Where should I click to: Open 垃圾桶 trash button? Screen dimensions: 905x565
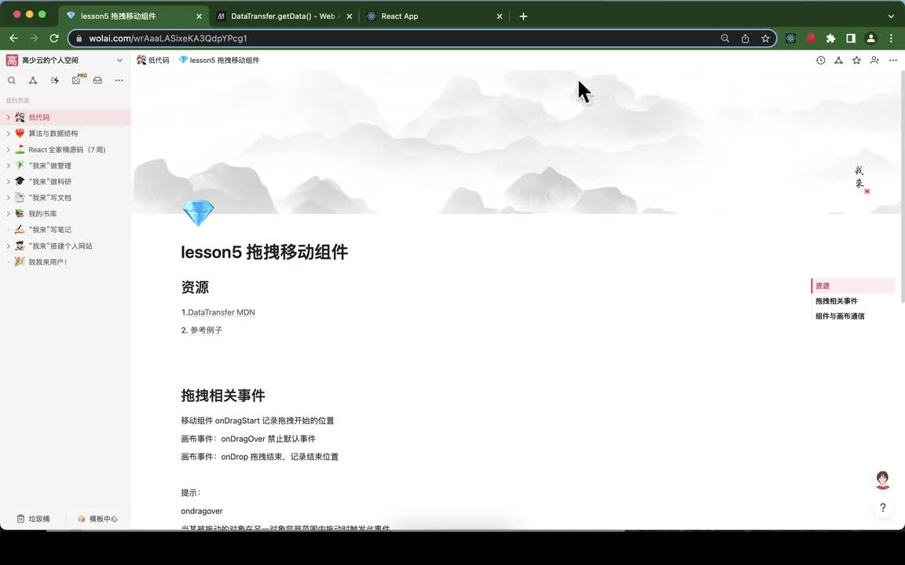click(34, 519)
